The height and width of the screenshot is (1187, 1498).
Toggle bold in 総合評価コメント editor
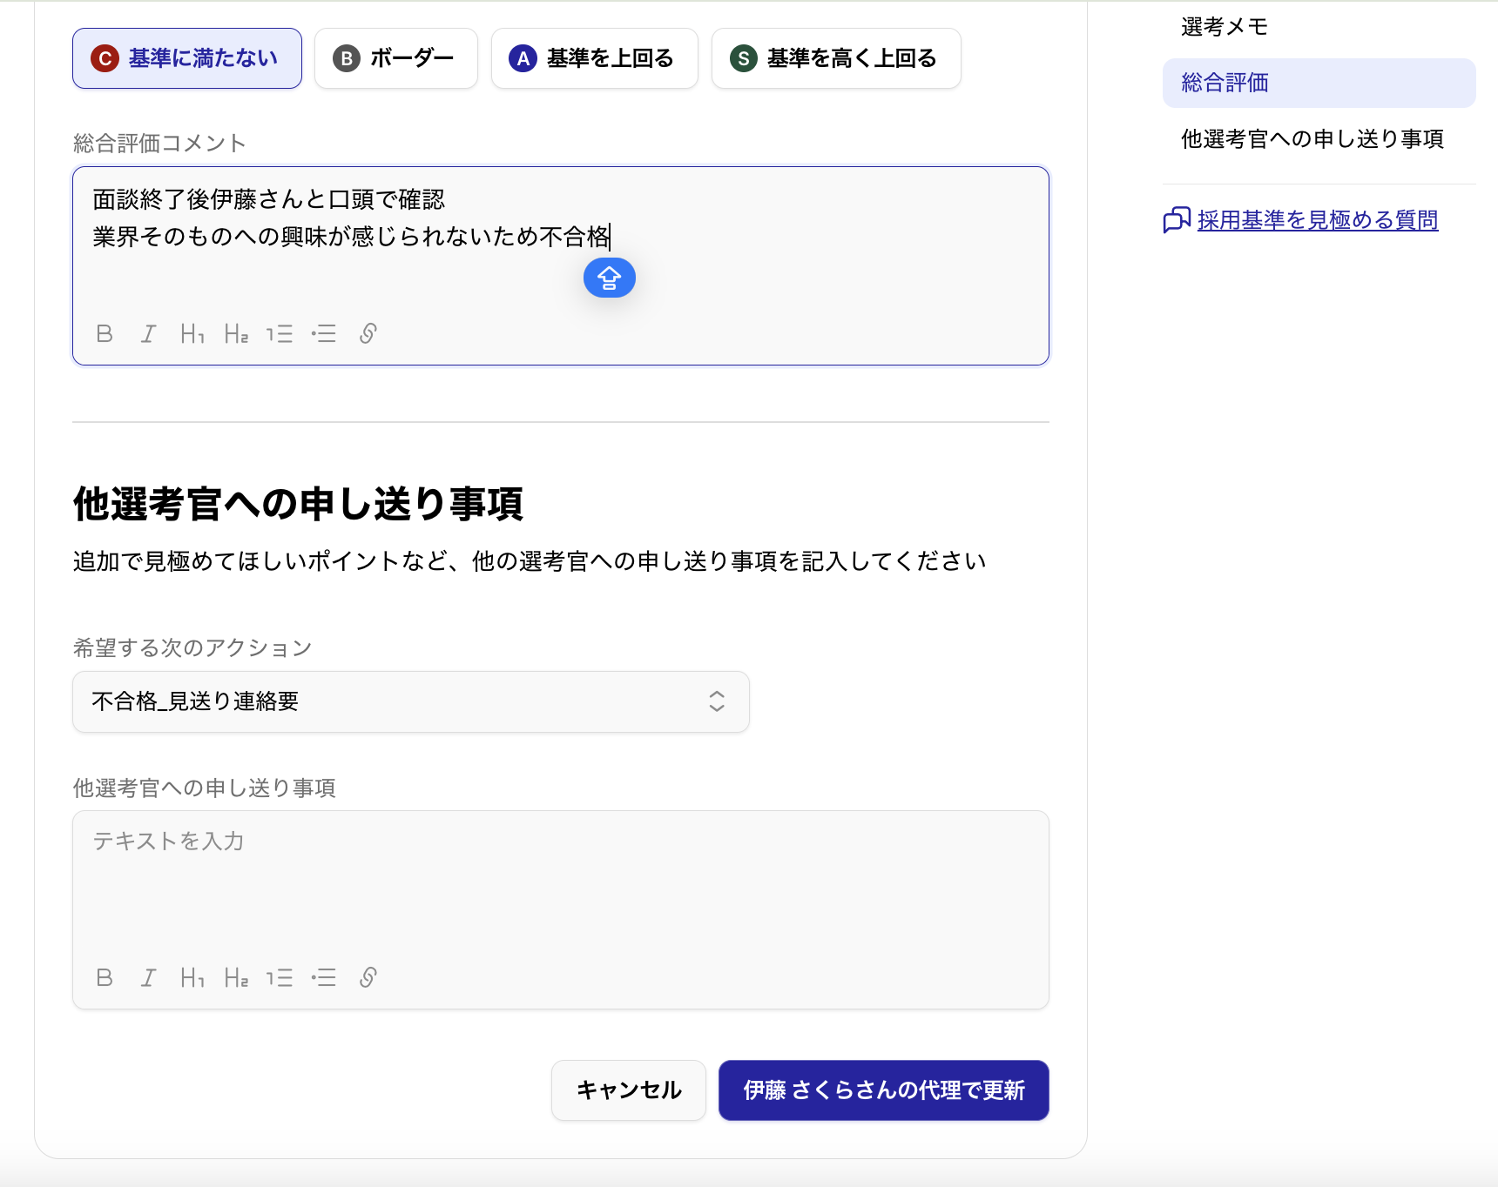(105, 334)
